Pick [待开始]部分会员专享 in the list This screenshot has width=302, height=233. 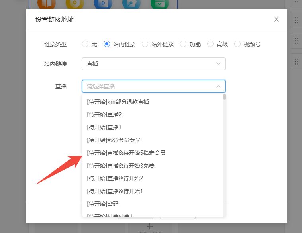(x=114, y=140)
